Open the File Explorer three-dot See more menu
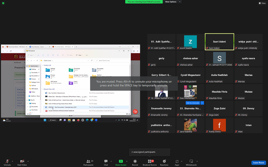The height and width of the screenshot is (167, 268). tap(87, 55)
